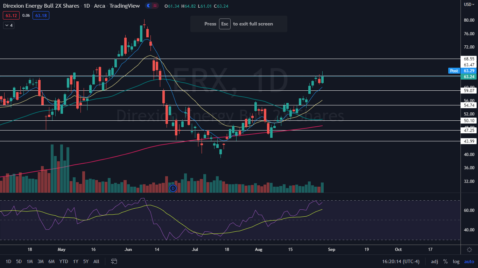Viewport: 478px width, 268px height.
Task: Select the All date range
Action: (97, 261)
